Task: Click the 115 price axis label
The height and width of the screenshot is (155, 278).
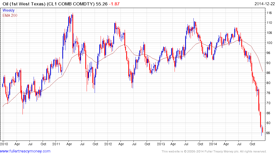Action: (269, 13)
